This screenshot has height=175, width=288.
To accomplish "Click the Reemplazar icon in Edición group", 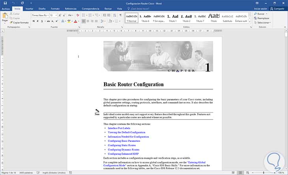I will coord(256,18).
